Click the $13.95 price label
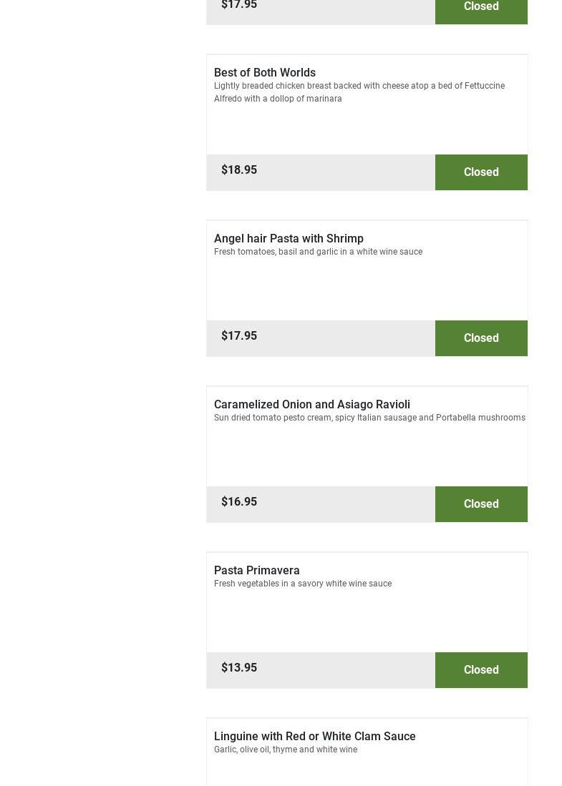 click(239, 667)
